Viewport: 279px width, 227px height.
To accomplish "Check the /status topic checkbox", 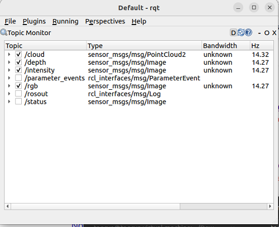I will (18, 102).
